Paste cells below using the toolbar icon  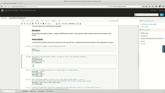[x=33, y=24]
